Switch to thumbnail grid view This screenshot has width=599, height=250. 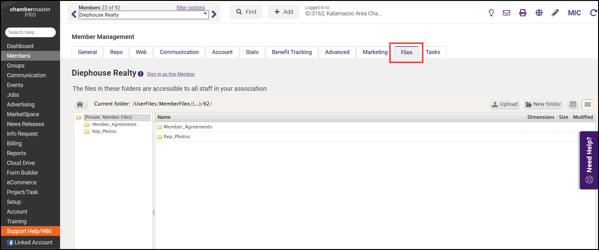click(x=573, y=104)
